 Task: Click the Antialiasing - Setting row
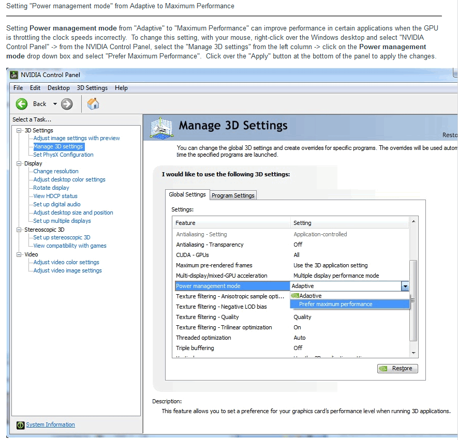coord(292,234)
